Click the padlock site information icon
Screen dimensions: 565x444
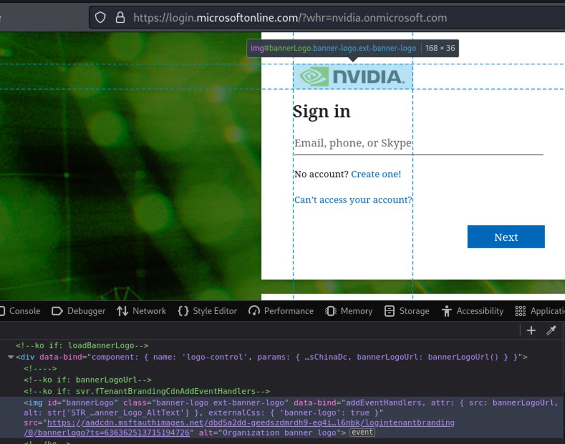point(120,18)
